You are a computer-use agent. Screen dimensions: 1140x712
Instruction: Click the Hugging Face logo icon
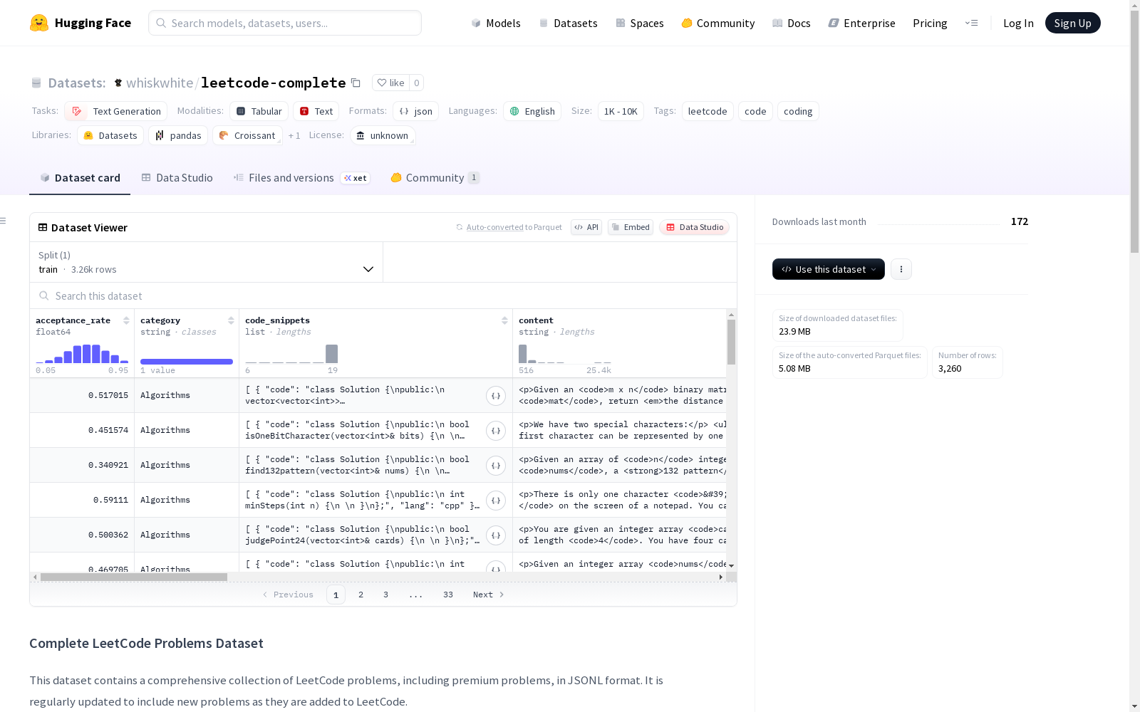(39, 23)
